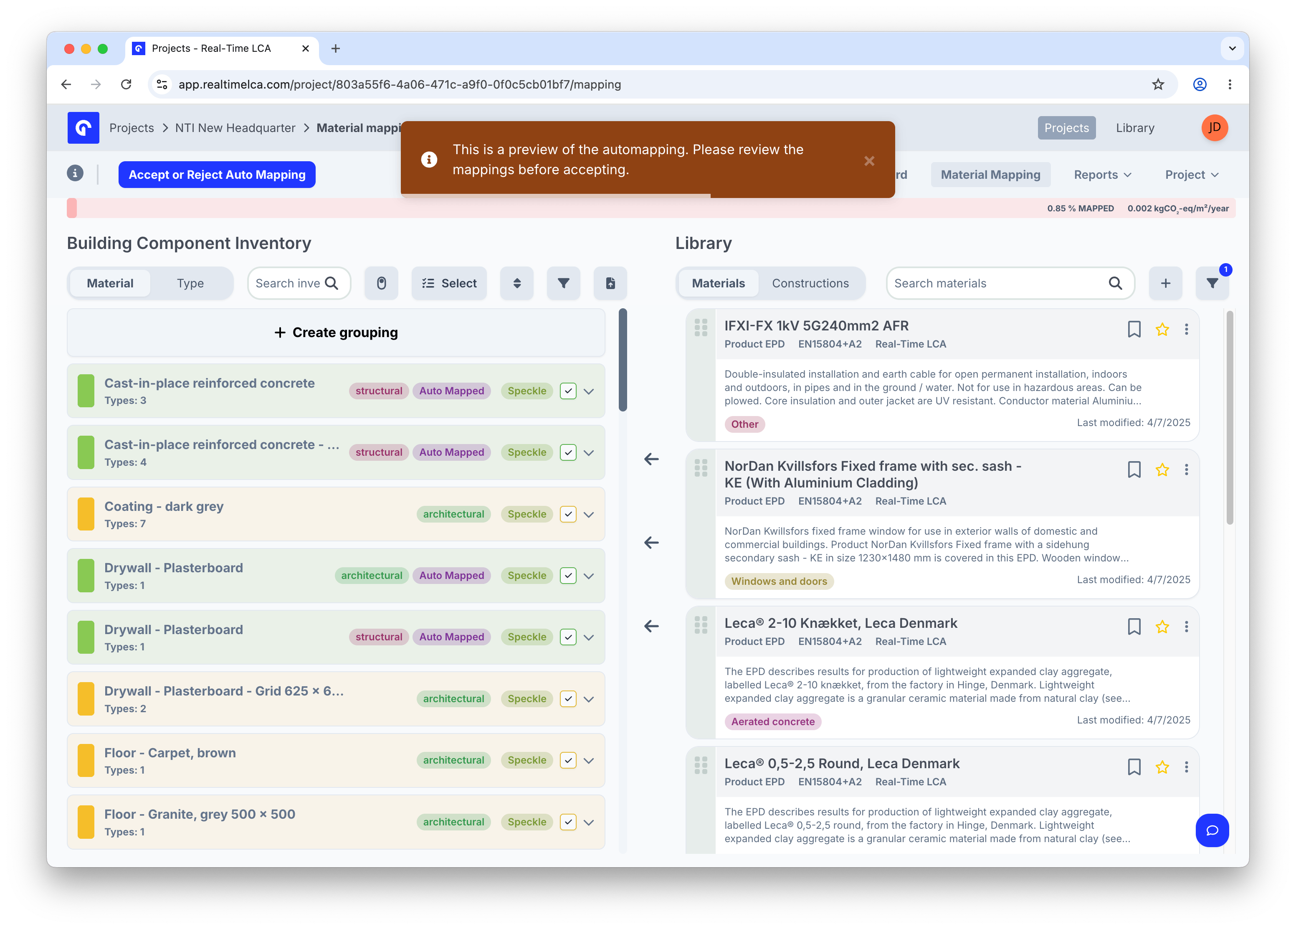Click the mapped percentage progress bar

click(651, 208)
